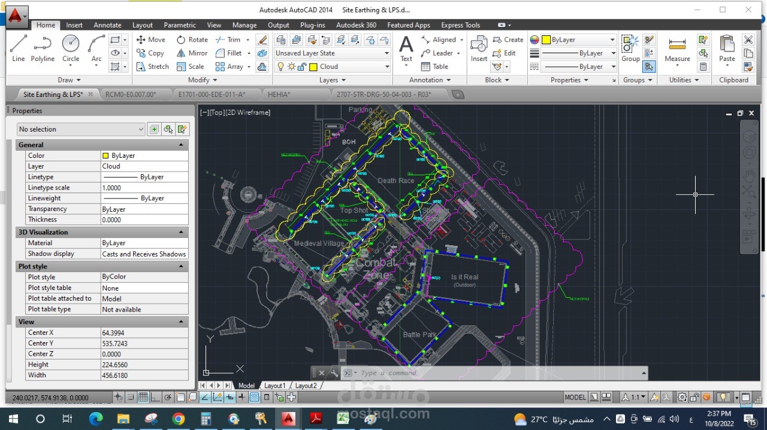The width and height of the screenshot is (767, 430).
Task: Switch to the Layout1 tab
Action: 275,386
